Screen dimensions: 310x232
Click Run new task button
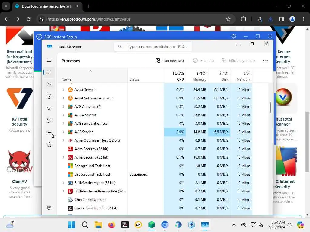[170, 61]
